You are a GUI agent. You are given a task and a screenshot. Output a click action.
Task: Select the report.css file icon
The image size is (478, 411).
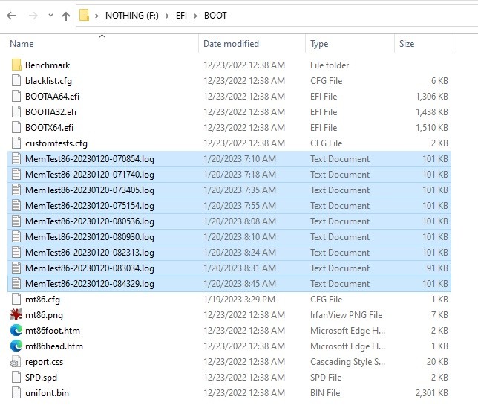(16, 361)
